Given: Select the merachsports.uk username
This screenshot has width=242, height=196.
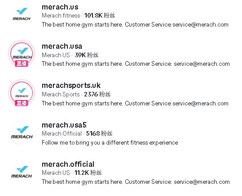Looking at the screenshot, I should (71, 86).
